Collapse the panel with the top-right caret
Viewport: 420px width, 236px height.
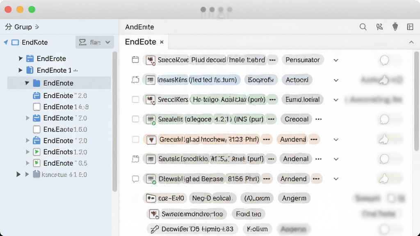pos(411,42)
